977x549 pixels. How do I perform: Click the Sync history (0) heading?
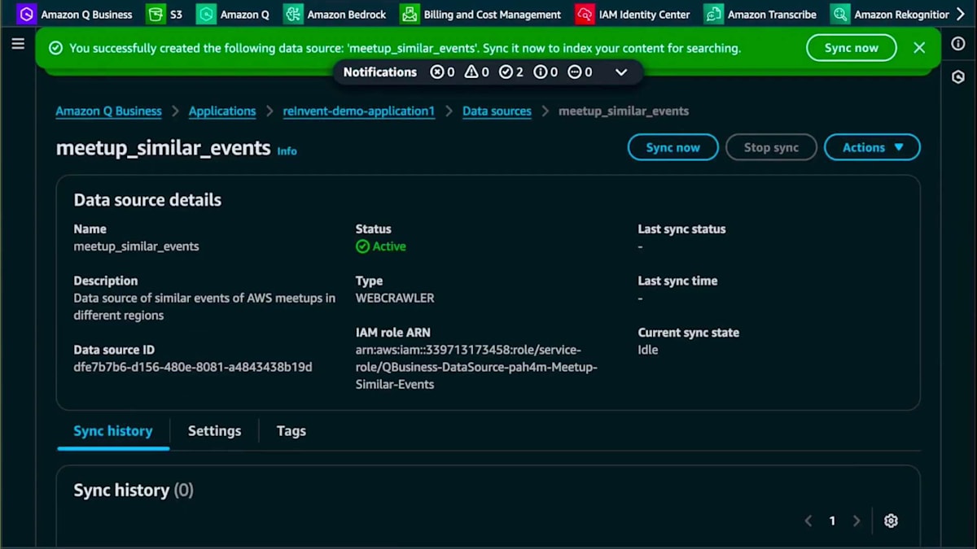pos(134,490)
